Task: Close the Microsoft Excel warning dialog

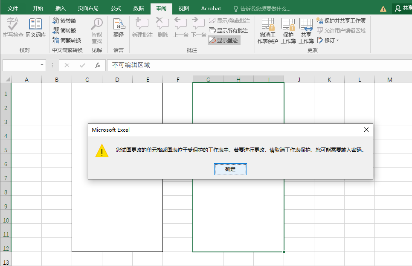Action: [366, 130]
